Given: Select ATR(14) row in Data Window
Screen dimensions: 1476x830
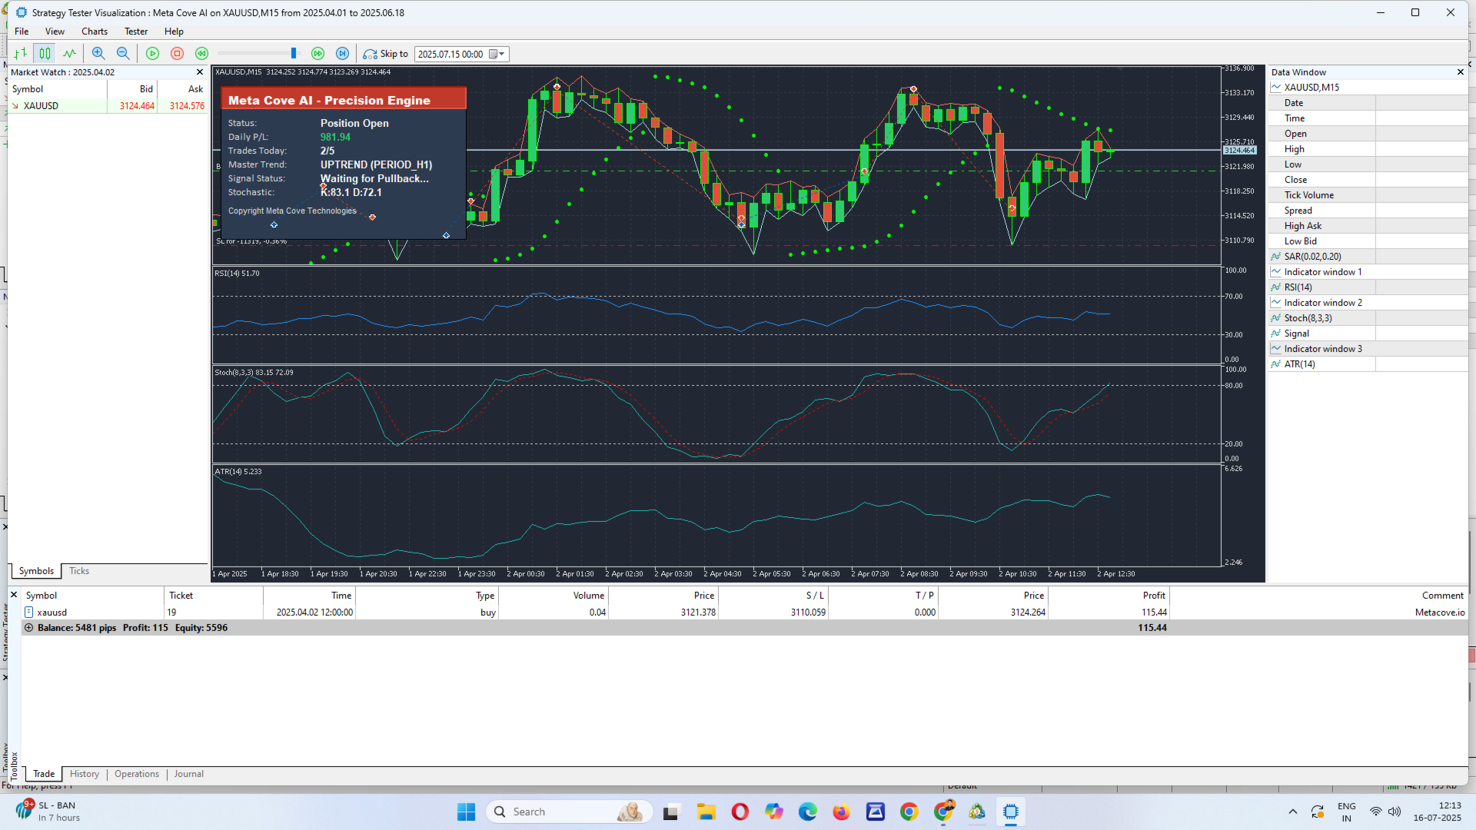Looking at the screenshot, I should tap(1368, 364).
